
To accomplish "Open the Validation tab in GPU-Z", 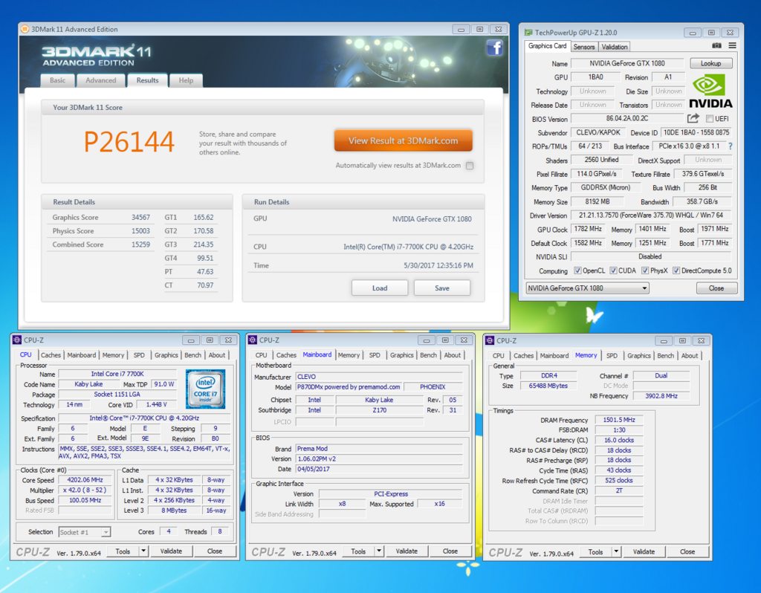I will (x=615, y=47).
